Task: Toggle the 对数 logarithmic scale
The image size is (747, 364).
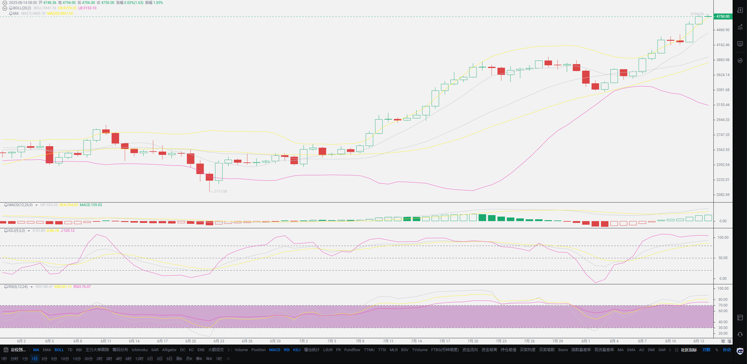Action: pyautogui.click(x=707, y=350)
